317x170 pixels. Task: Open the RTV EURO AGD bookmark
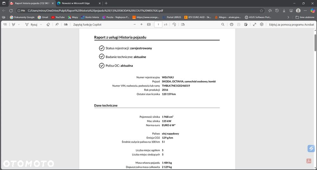click(x=198, y=17)
